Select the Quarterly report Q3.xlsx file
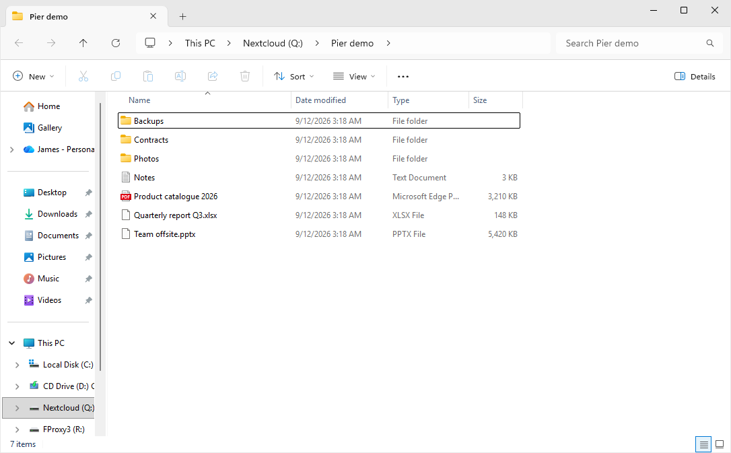The width and height of the screenshot is (731, 453). pos(319,215)
